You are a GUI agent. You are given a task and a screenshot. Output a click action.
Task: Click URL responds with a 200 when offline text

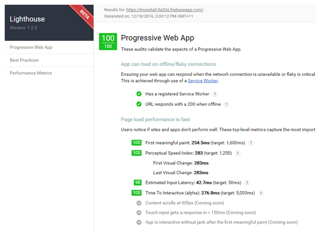[183, 104]
